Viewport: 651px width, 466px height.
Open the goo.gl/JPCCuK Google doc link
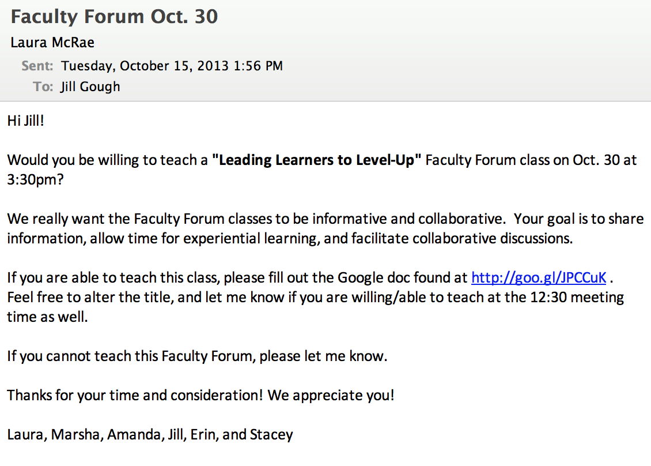538,277
